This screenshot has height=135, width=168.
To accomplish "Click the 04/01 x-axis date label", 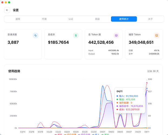I will 103,132.
